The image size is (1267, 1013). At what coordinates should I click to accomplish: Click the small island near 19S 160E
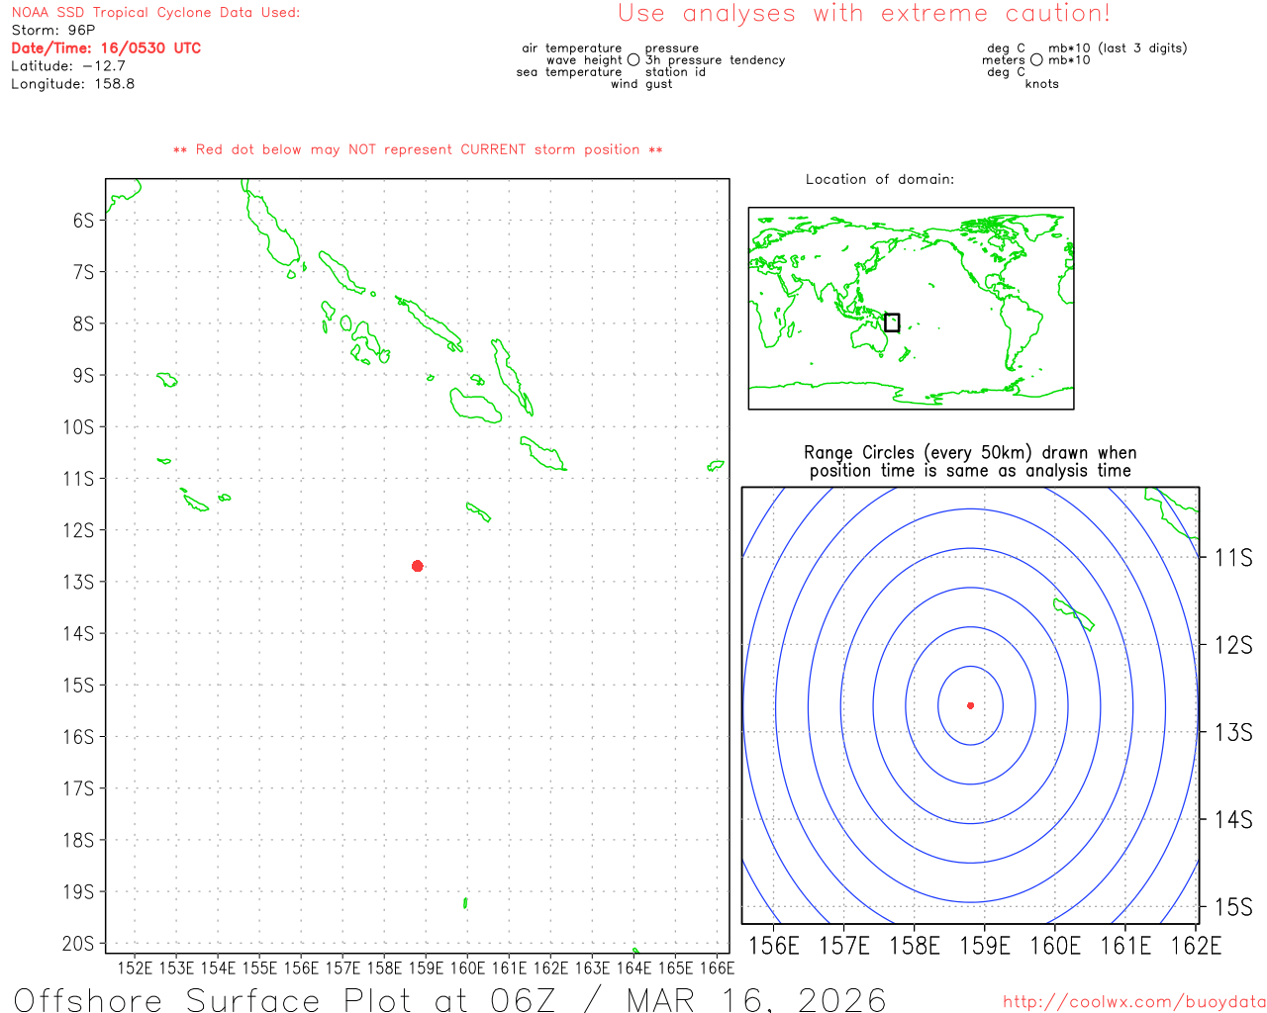point(465,902)
